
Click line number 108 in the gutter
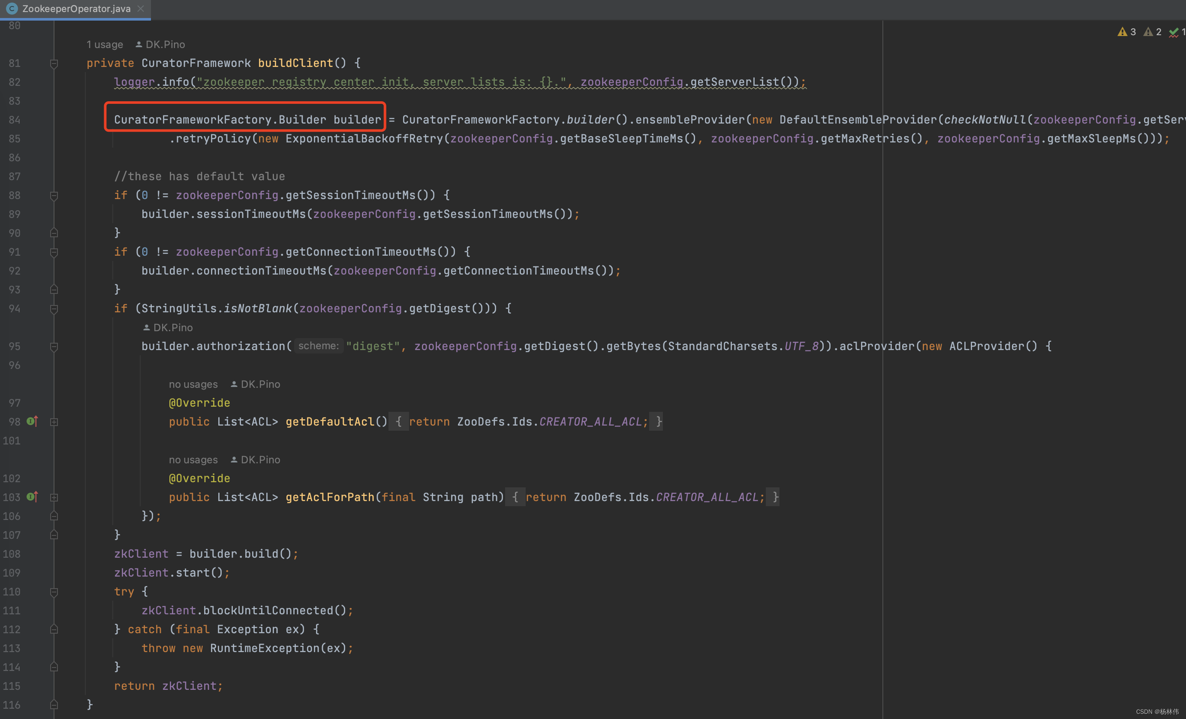12,554
